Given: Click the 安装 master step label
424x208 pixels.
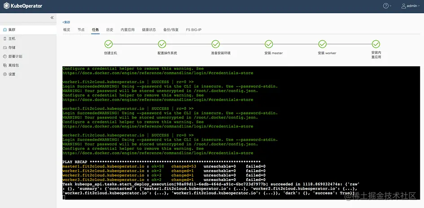Looking at the screenshot, I should tap(273, 53).
